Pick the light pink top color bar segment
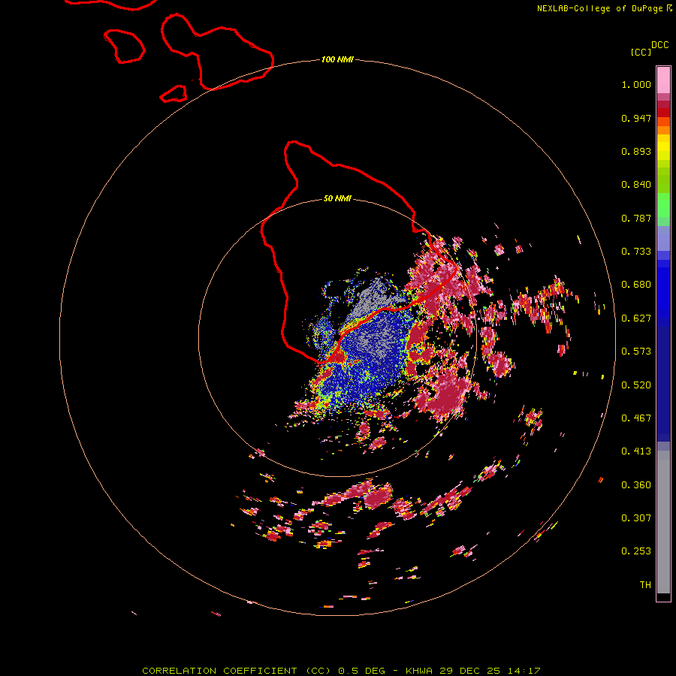Screen dimensions: 676x676 tap(663, 80)
